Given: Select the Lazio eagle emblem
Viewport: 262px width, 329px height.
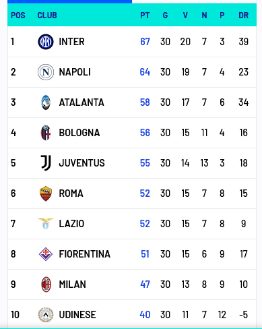Looking at the screenshot, I should tap(46, 223).
